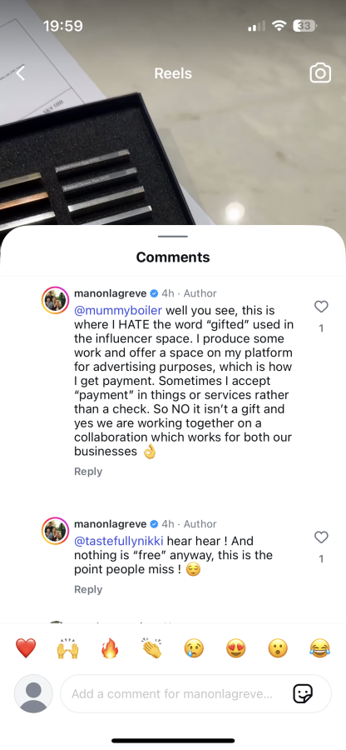The image size is (346, 750).
Task: Open manonlagreve's profile picture on first comment
Action: [56, 300]
